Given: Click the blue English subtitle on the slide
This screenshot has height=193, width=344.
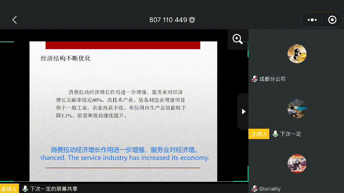Looking at the screenshot, I should click(x=125, y=158).
